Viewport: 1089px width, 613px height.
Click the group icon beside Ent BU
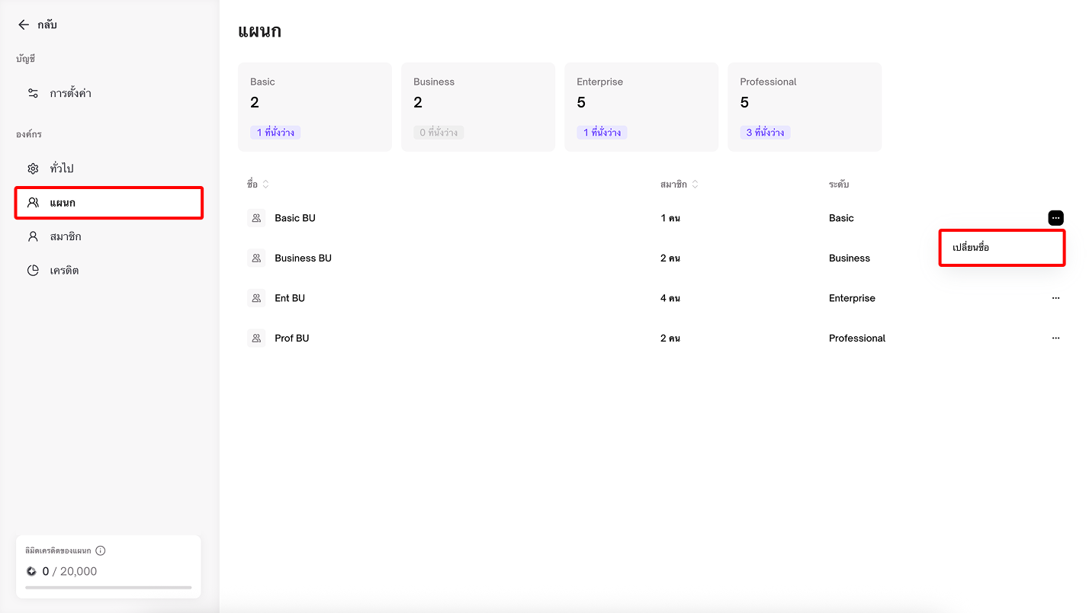[x=256, y=298]
